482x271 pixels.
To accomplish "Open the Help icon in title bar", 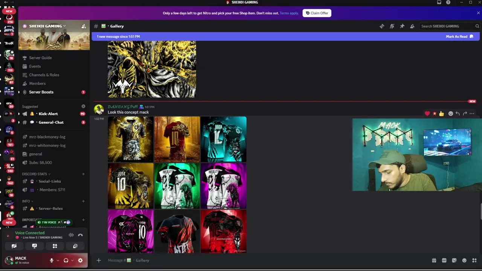I will tap(448, 2).
